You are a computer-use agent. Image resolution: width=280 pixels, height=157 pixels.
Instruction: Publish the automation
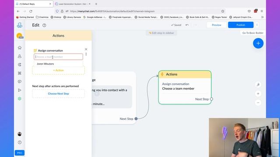(241, 25)
